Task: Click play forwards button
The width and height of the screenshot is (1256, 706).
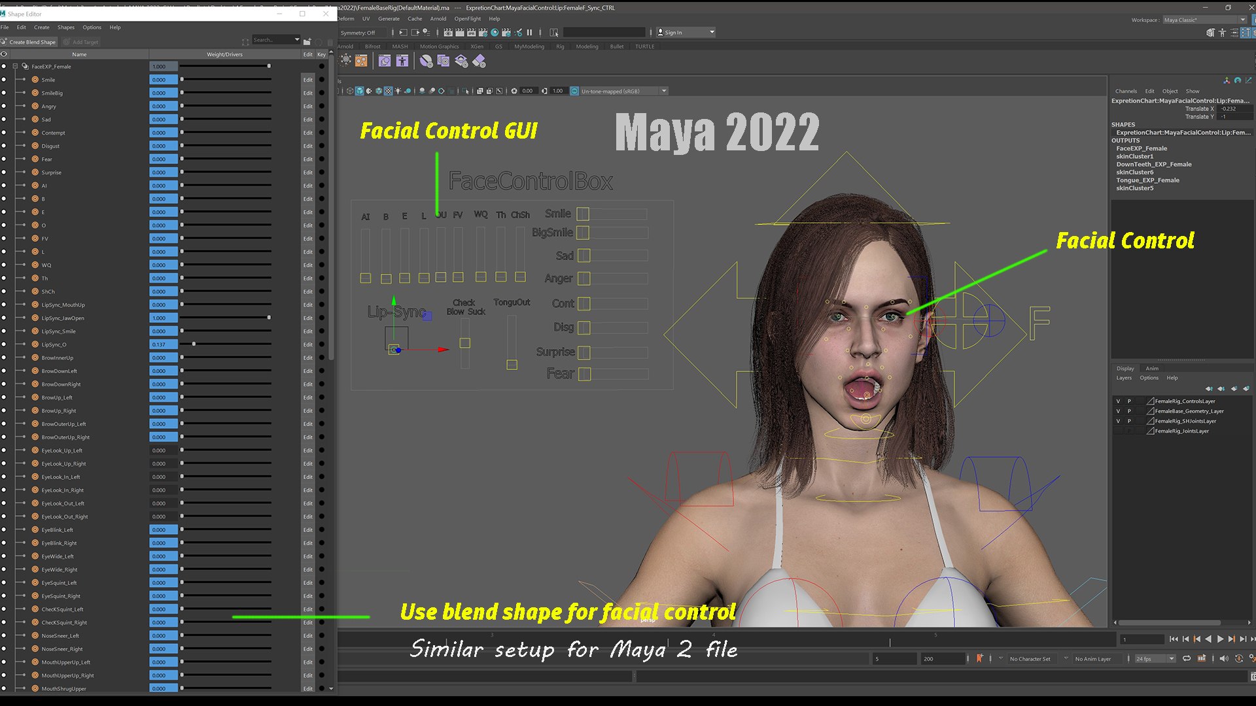Action: click(1219, 639)
